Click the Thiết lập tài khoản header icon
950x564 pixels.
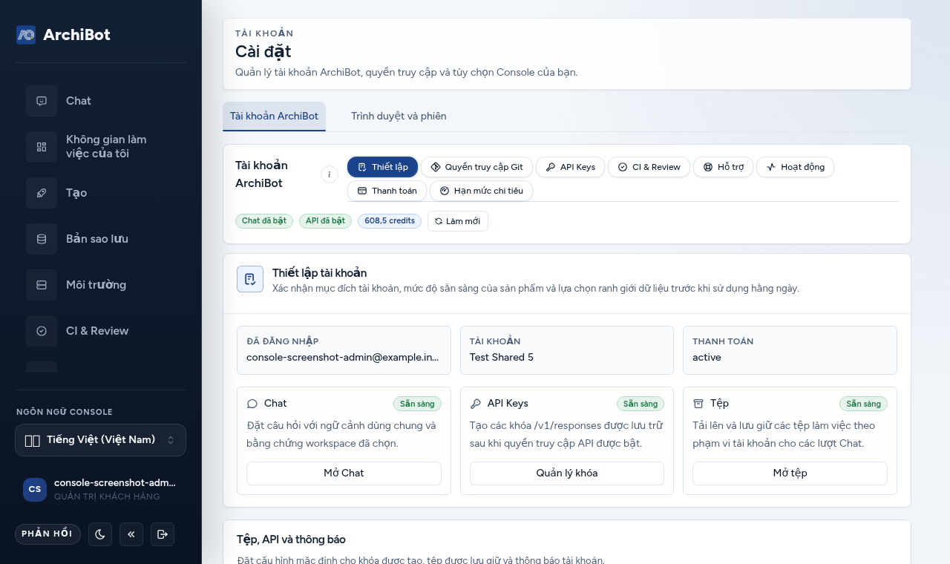pos(250,279)
